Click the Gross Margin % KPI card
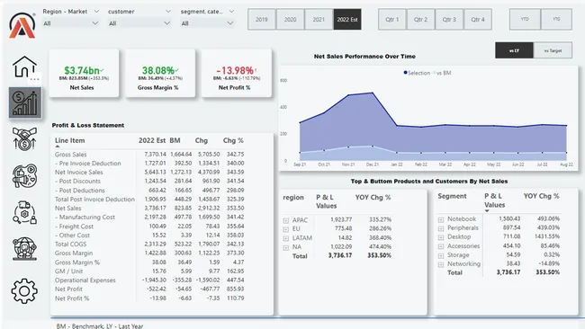This screenshot has width=585, height=329. point(159,74)
